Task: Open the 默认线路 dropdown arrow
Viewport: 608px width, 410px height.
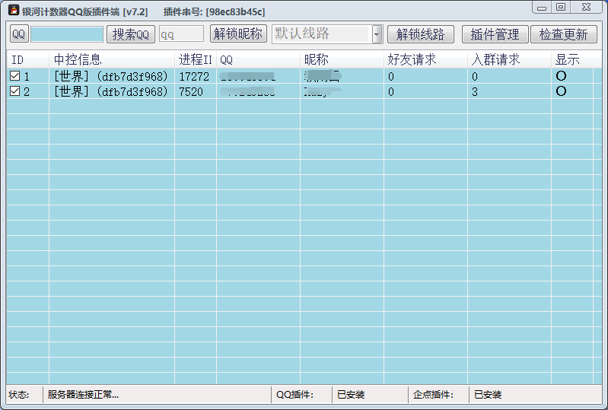Action: pyautogui.click(x=377, y=34)
